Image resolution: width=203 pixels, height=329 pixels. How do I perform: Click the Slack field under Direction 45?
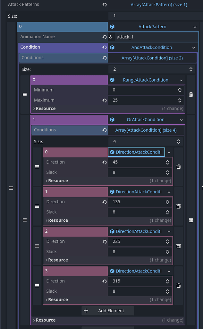[x=140, y=173]
